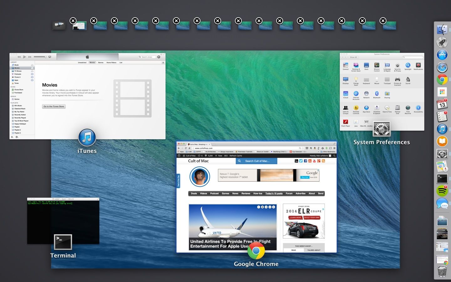Click the Genres tab in iTunes
Viewport: 451px width, 282px height.
pos(101,63)
